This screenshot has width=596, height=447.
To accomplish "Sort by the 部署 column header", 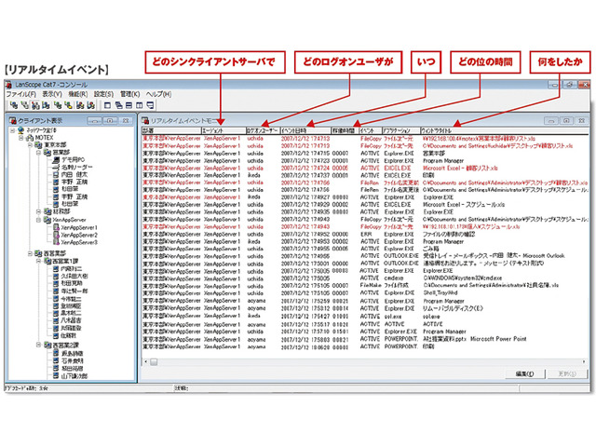I will tap(171, 130).
